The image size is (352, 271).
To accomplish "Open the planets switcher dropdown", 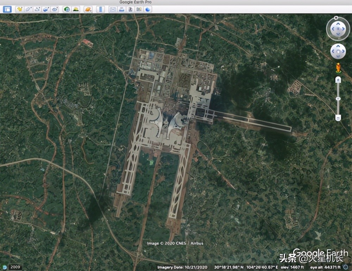I will pos(88,9).
